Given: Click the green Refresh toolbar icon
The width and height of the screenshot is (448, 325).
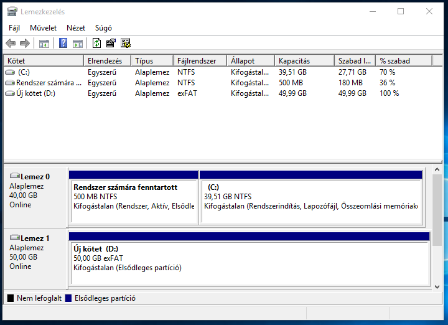Looking at the screenshot, I should coord(96,43).
